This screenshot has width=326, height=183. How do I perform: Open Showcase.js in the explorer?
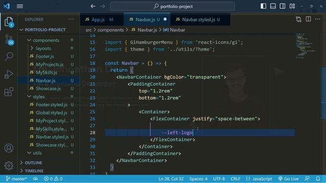click(x=49, y=88)
